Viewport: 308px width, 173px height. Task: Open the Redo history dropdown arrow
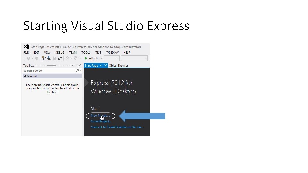80,58
